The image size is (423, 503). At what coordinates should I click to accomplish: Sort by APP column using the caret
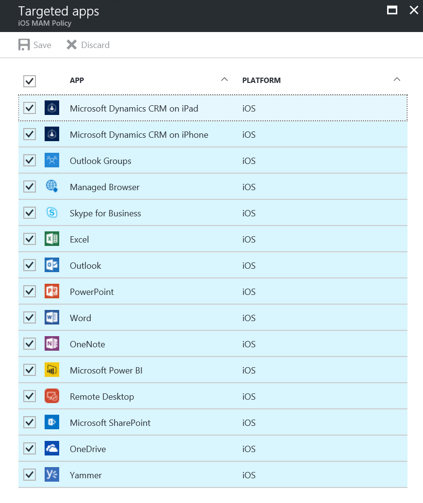[x=224, y=80]
